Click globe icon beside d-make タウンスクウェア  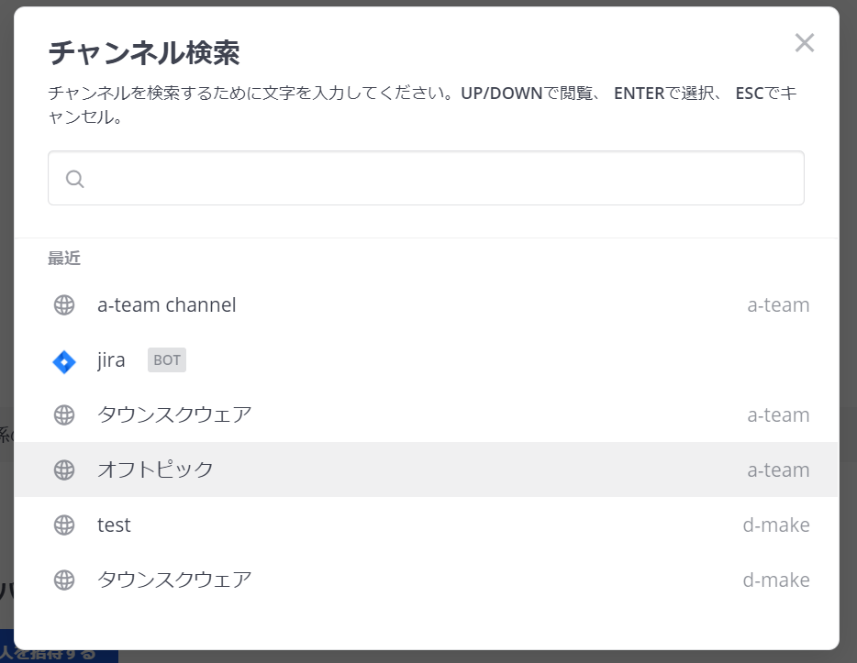click(64, 580)
